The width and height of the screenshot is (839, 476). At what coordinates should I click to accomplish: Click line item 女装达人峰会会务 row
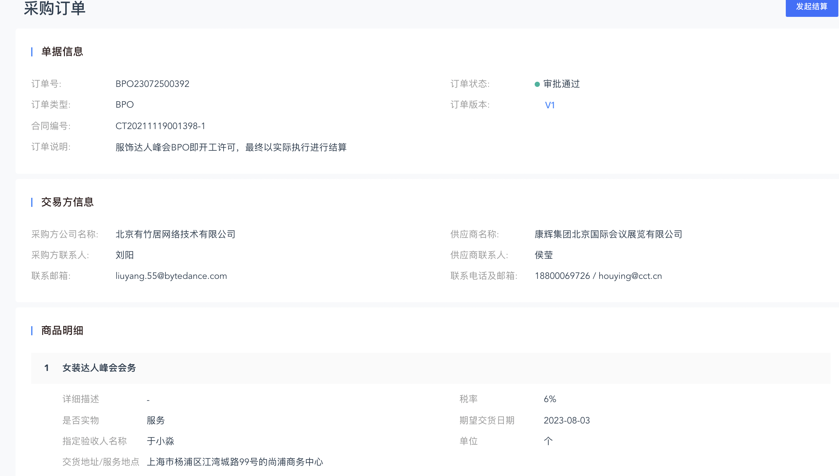pos(99,368)
